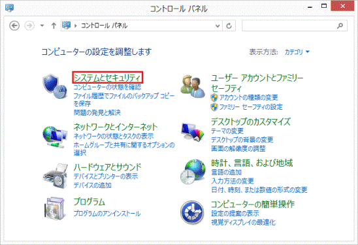Open 言語の追加 link
The height and width of the screenshot is (245, 358).
(x=226, y=172)
